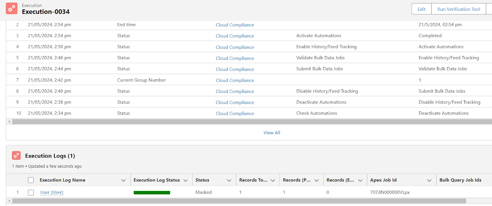Image resolution: width=492 pixels, height=206 pixels.
Task: Select all execution logs checkbox
Action: point(31,180)
